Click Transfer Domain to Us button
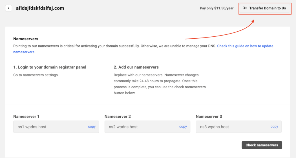Image resolution: width=296 pixels, height=158 pixels. click(x=265, y=8)
